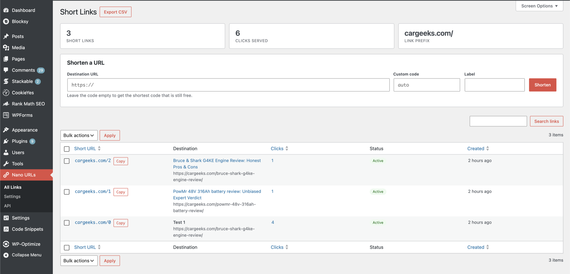570x274 pixels.
Task: Click the Comments speech bubble icon
Action: coord(6,70)
